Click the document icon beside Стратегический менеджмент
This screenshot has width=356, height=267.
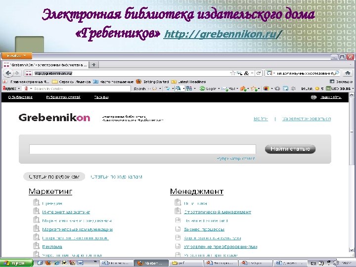178,212
